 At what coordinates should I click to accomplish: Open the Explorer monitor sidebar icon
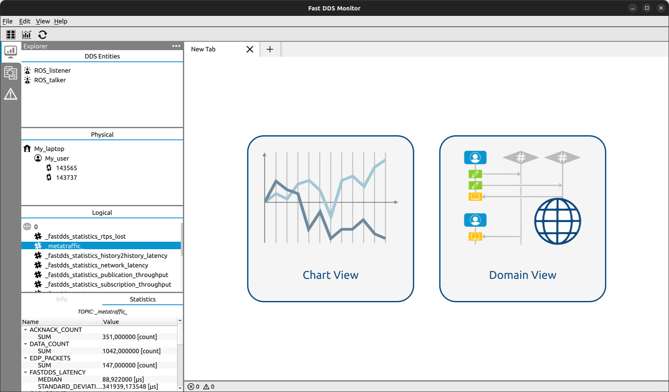10,52
